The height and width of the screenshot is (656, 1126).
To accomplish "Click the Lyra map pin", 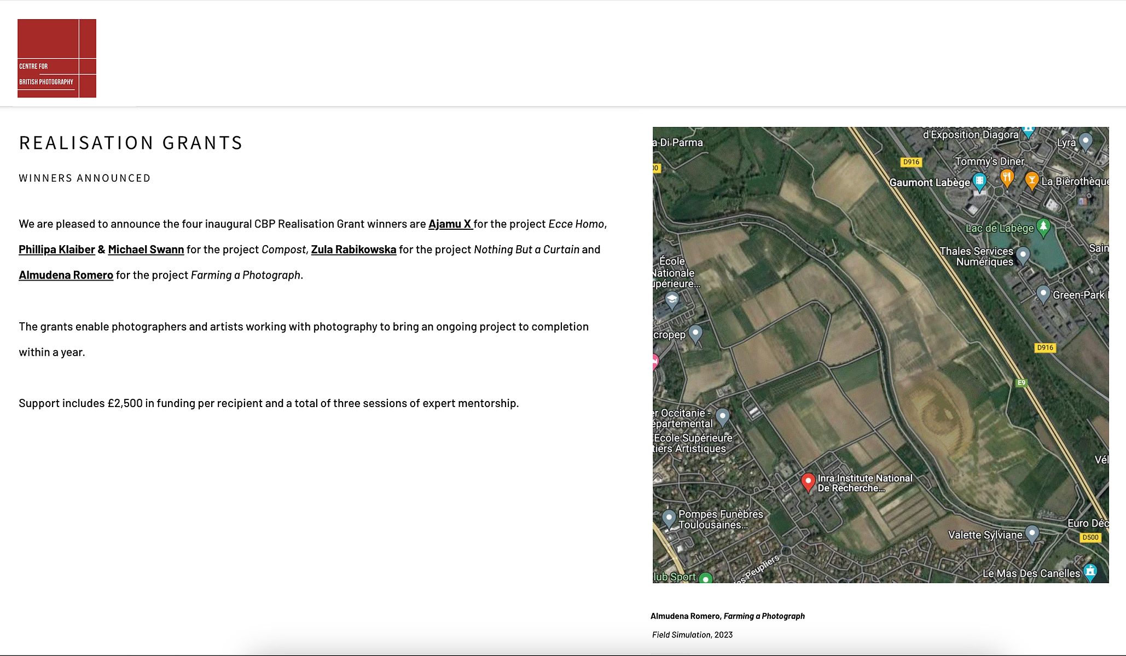I will click(1086, 142).
